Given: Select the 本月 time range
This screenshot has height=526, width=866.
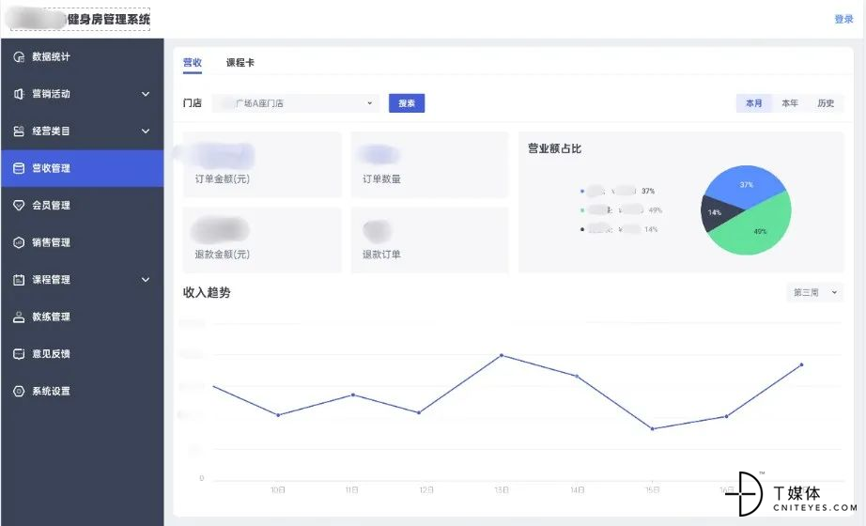Looking at the screenshot, I should (x=754, y=103).
